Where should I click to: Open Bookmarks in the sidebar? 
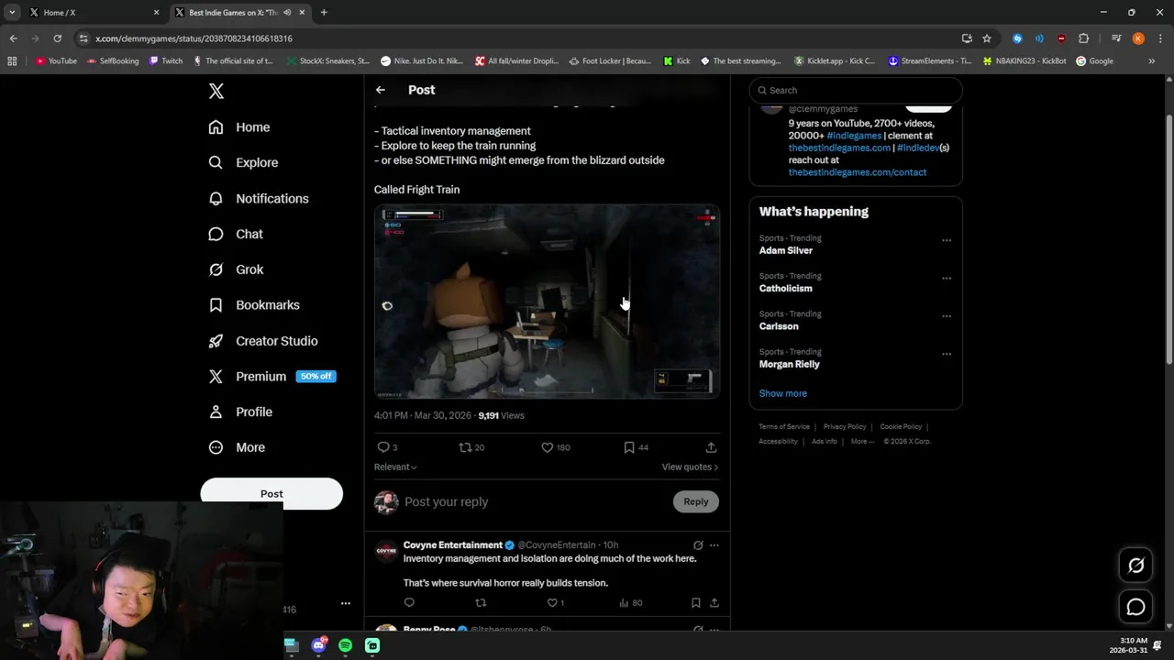(254, 305)
